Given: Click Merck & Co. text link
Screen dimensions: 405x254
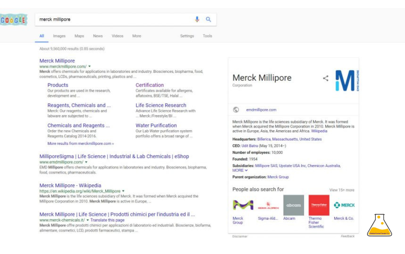Looking at the screenshot, I should 344,218.
